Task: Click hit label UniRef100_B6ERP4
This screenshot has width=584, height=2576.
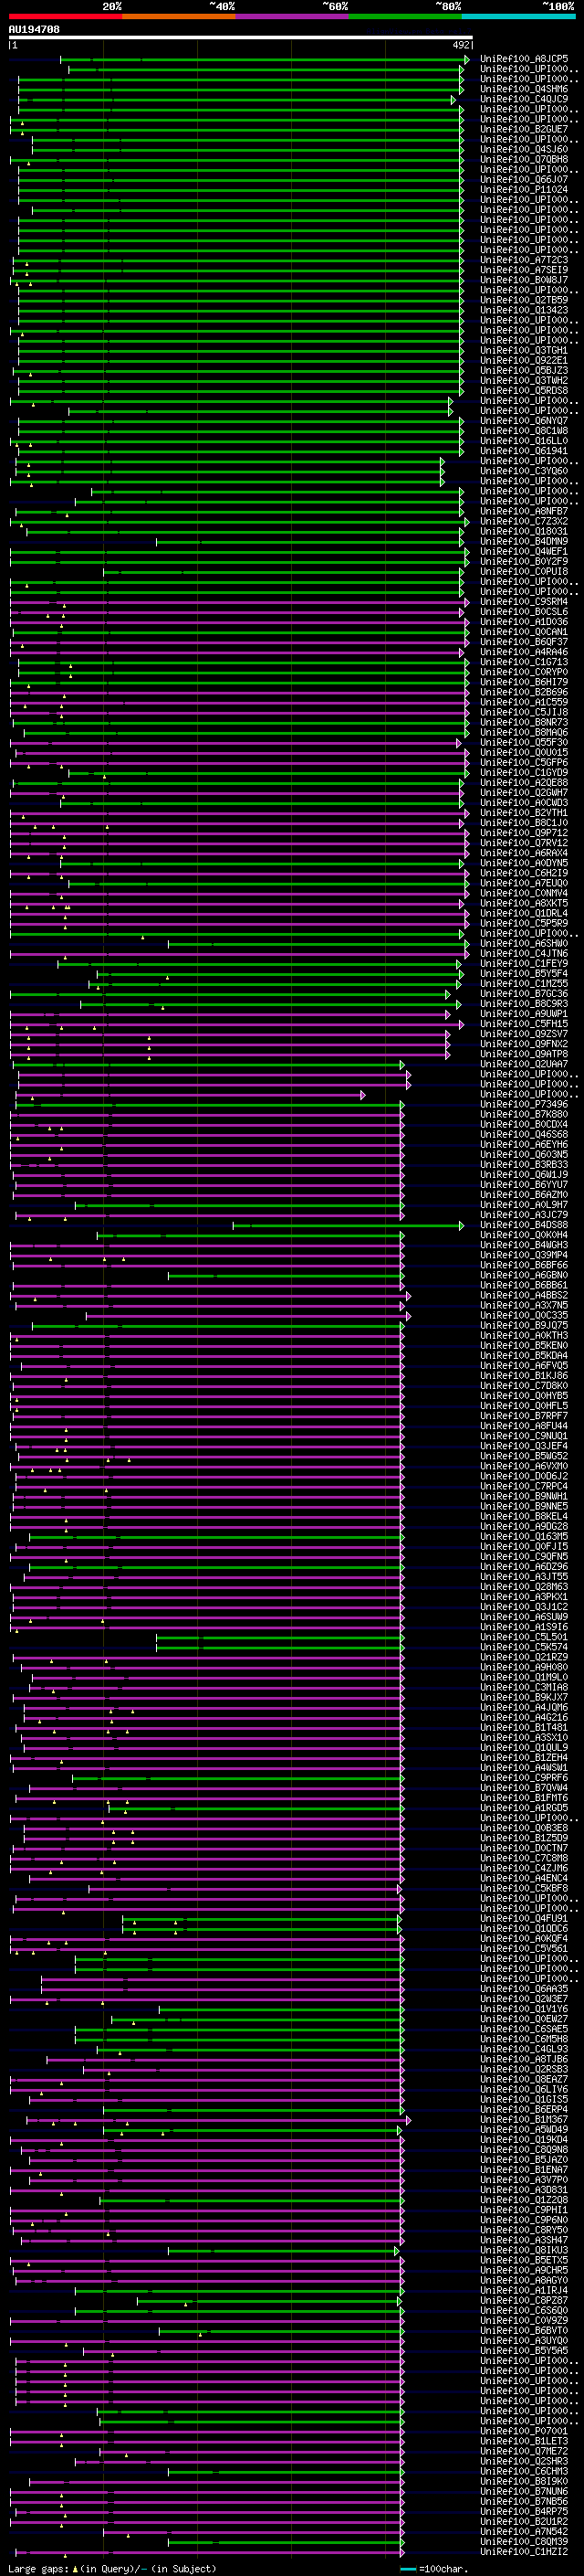Action: [x=524, y=2109]
